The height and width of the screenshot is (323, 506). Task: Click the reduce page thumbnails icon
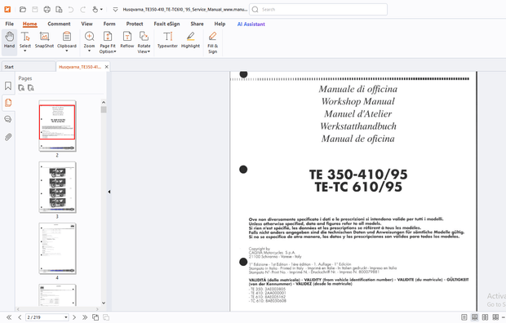pyautogui.click(x=31, y=88)
